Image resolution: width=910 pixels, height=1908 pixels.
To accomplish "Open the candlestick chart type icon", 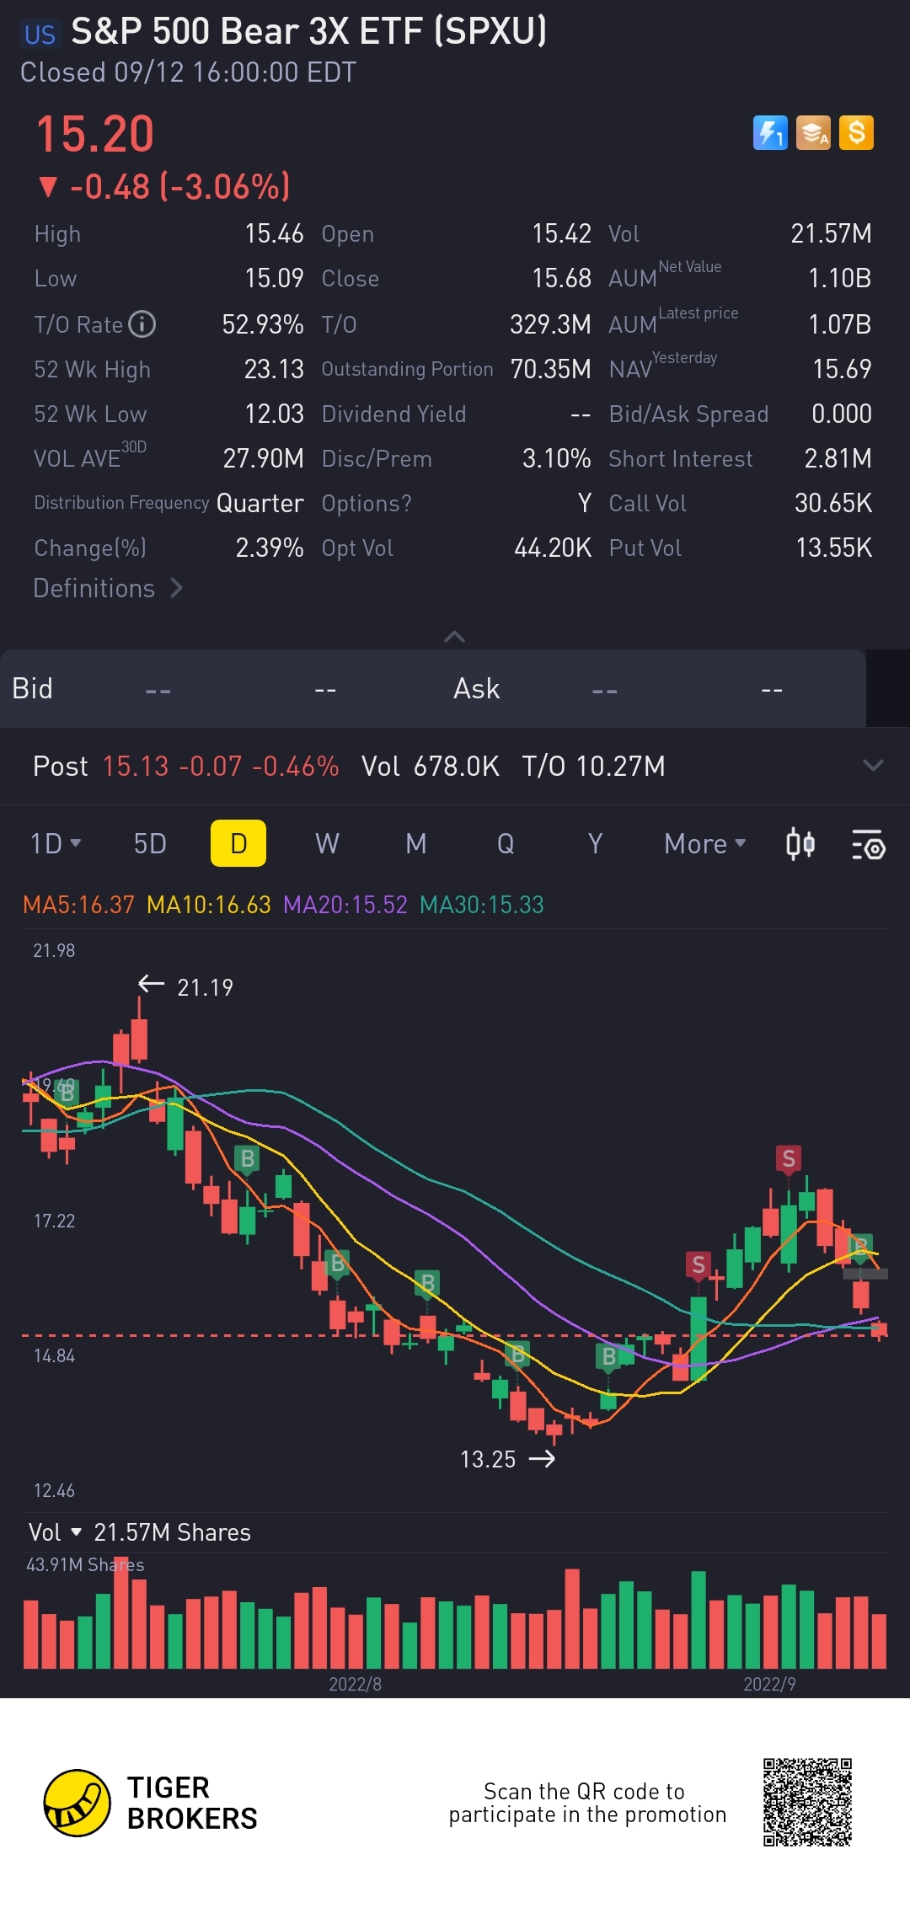I will click(800, 843).
